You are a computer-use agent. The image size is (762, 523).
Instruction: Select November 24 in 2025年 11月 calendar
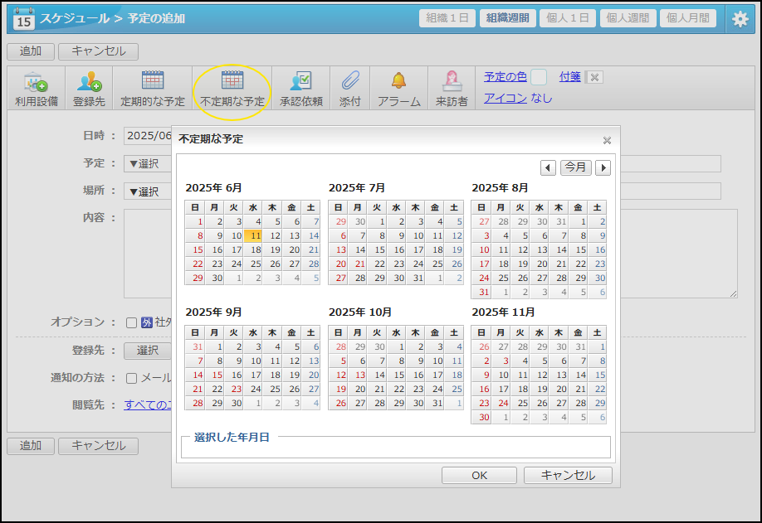(x=501, y=403)
